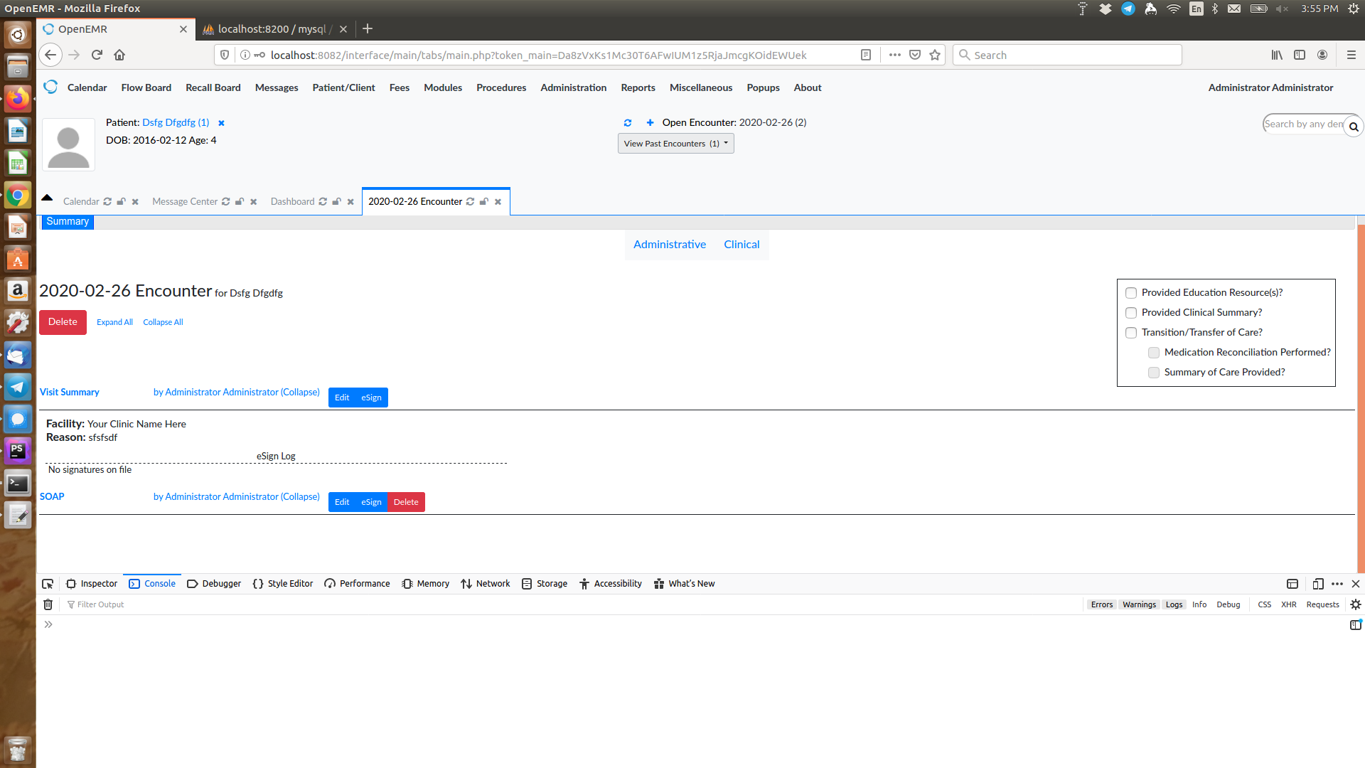
Task: Open reader view from the address bar
Action: [866, 55]
